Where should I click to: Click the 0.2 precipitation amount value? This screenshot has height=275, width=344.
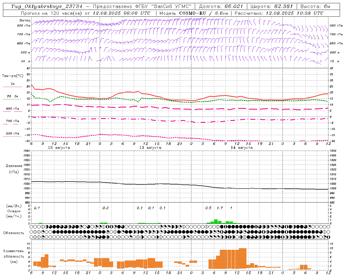point(106,208)
